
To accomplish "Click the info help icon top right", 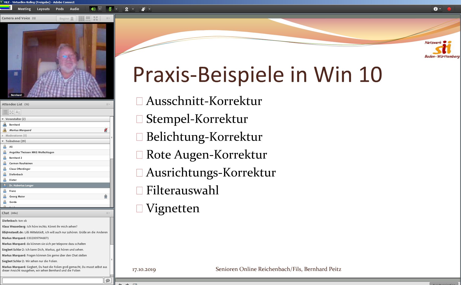I will pos(437,9).
